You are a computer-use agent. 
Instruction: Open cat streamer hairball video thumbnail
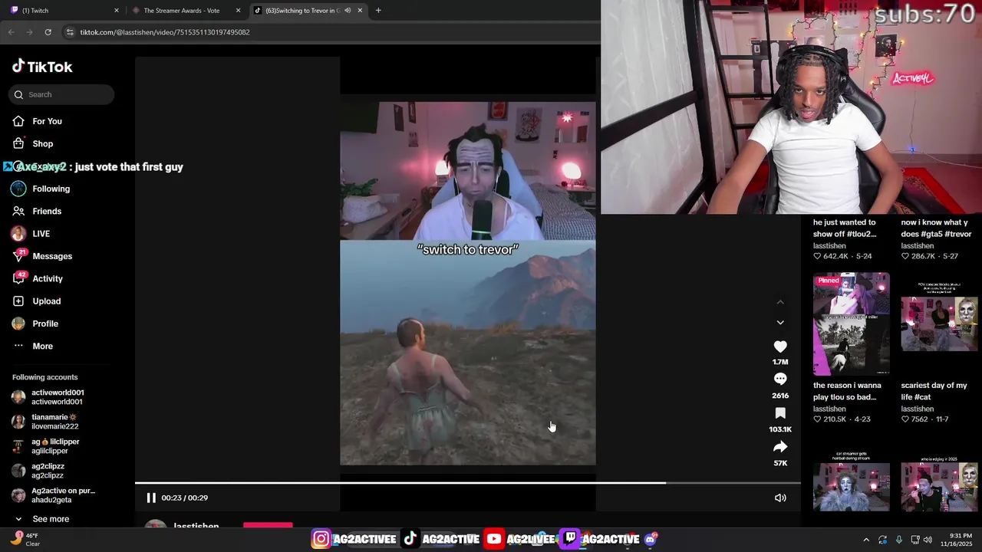pos(852,481)
